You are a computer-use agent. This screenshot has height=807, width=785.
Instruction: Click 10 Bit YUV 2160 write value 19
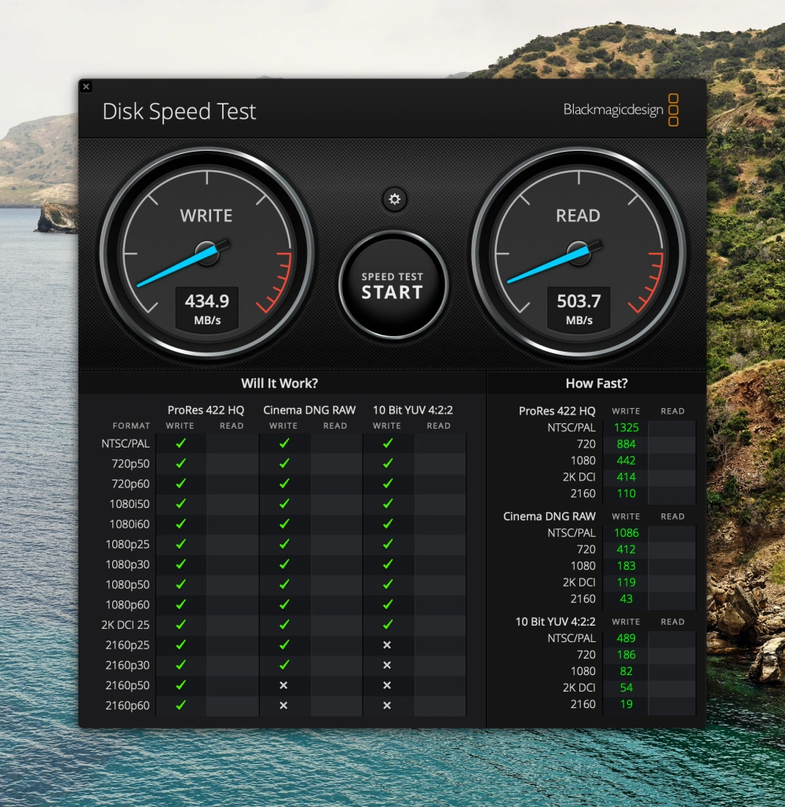(x=626, y=704)
